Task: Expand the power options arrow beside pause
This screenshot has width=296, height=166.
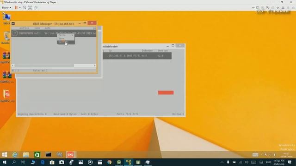Action: point(20,8)
